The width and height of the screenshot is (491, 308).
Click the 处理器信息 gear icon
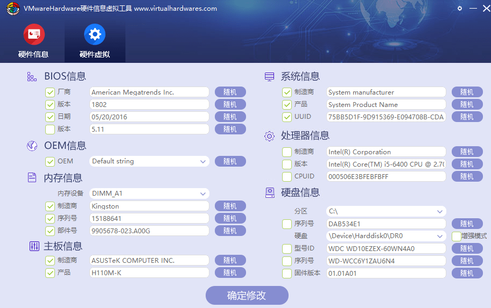(269, 136)
